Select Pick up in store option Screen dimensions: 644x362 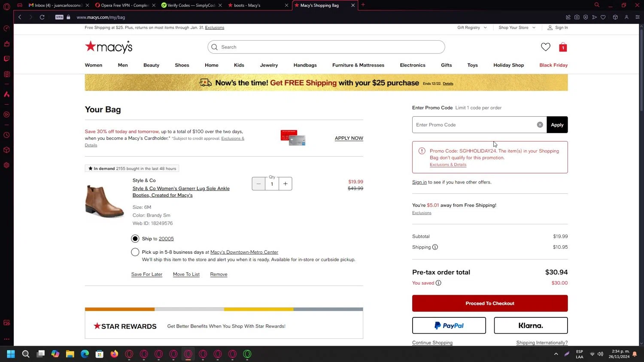(135, 252)
